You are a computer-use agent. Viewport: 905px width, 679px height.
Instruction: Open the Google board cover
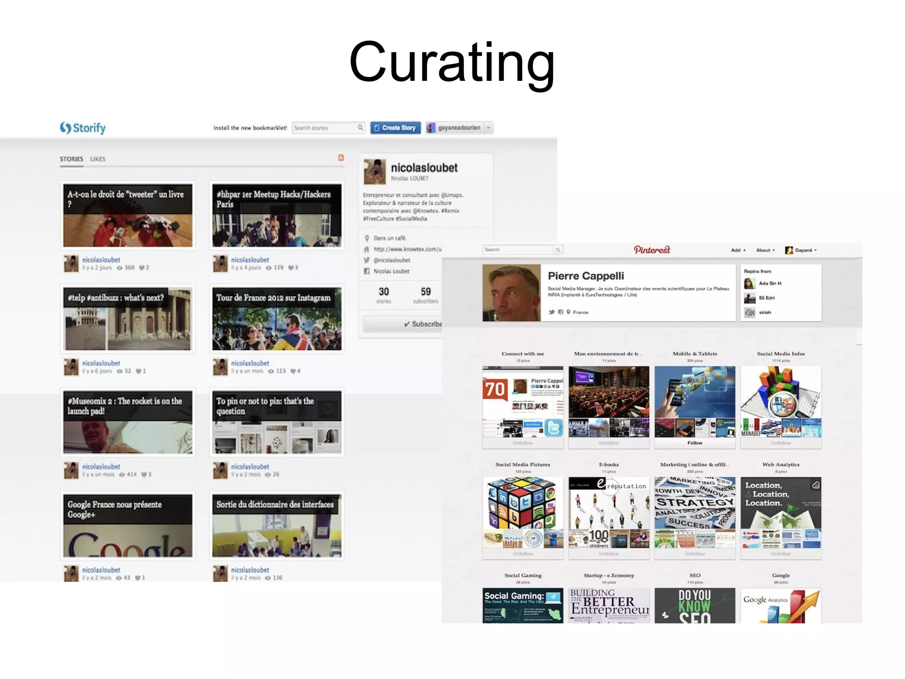pyautogui.click(x=781, y=605)
